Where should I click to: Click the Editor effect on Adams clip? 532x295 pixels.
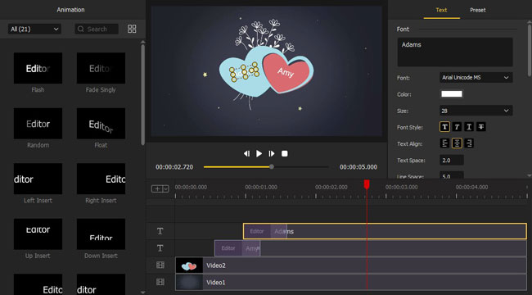[x=257, y=231]
